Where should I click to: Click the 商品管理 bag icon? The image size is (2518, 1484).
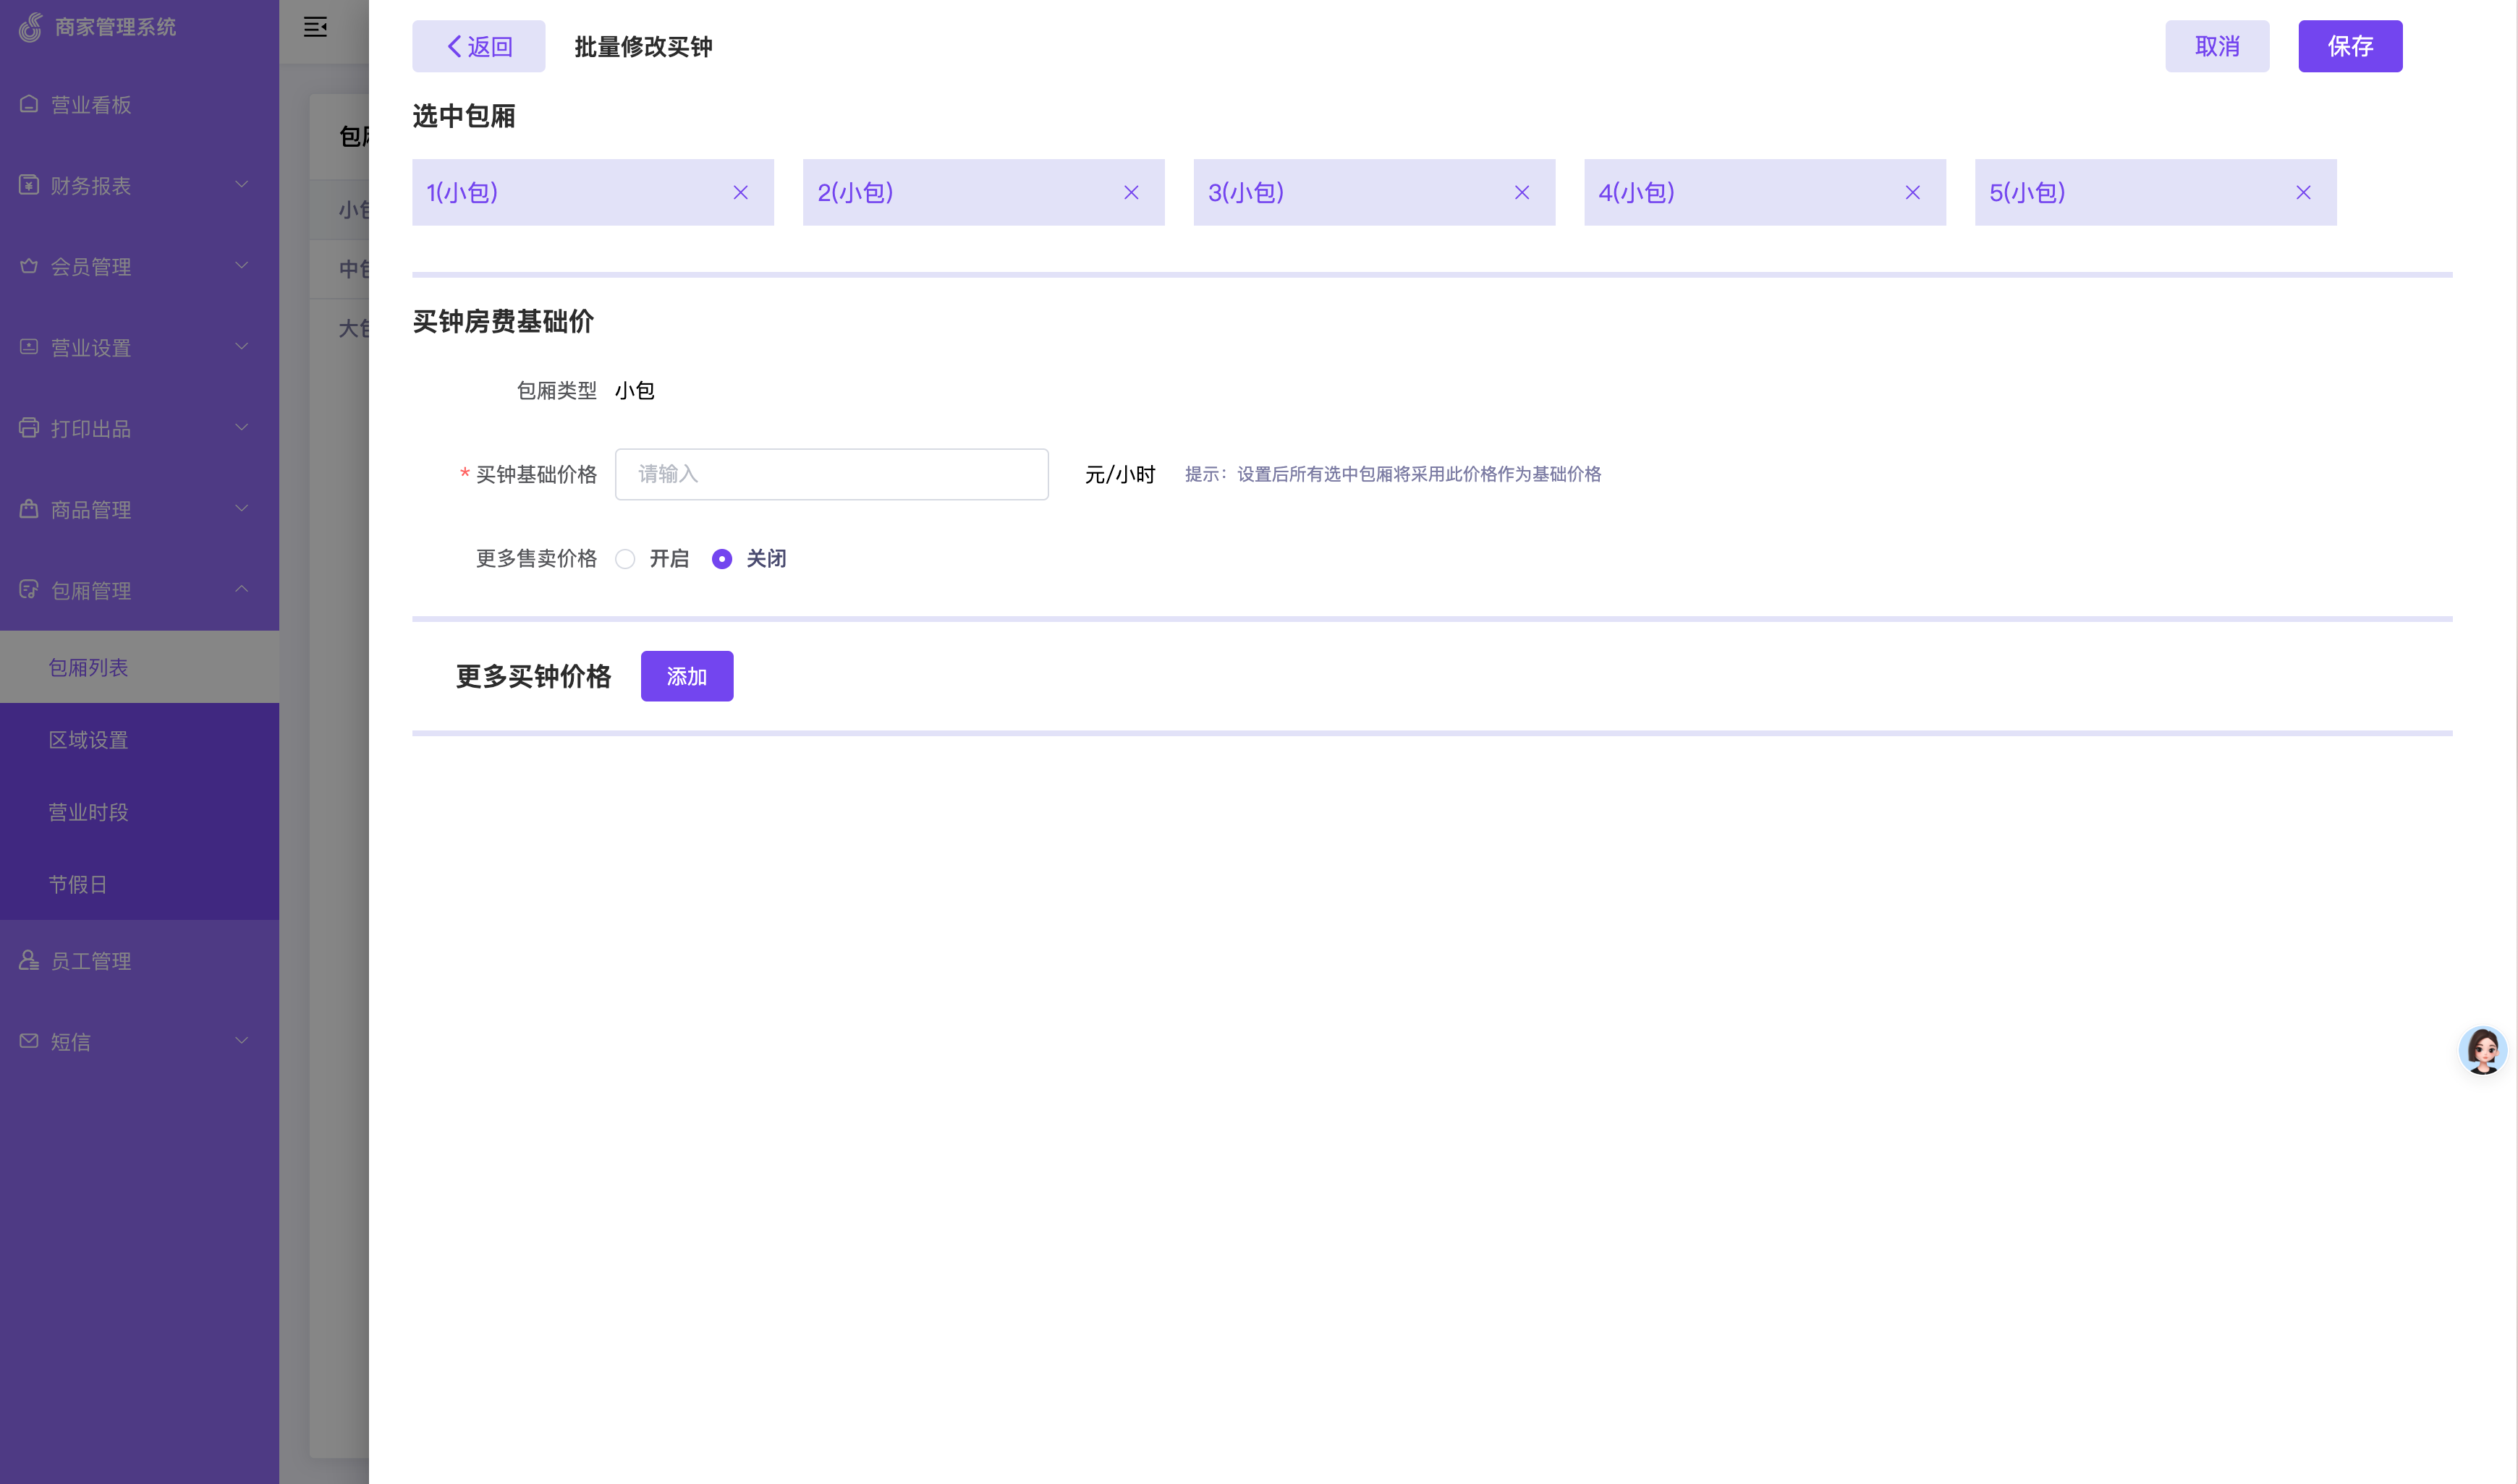(x=29, y=509)
